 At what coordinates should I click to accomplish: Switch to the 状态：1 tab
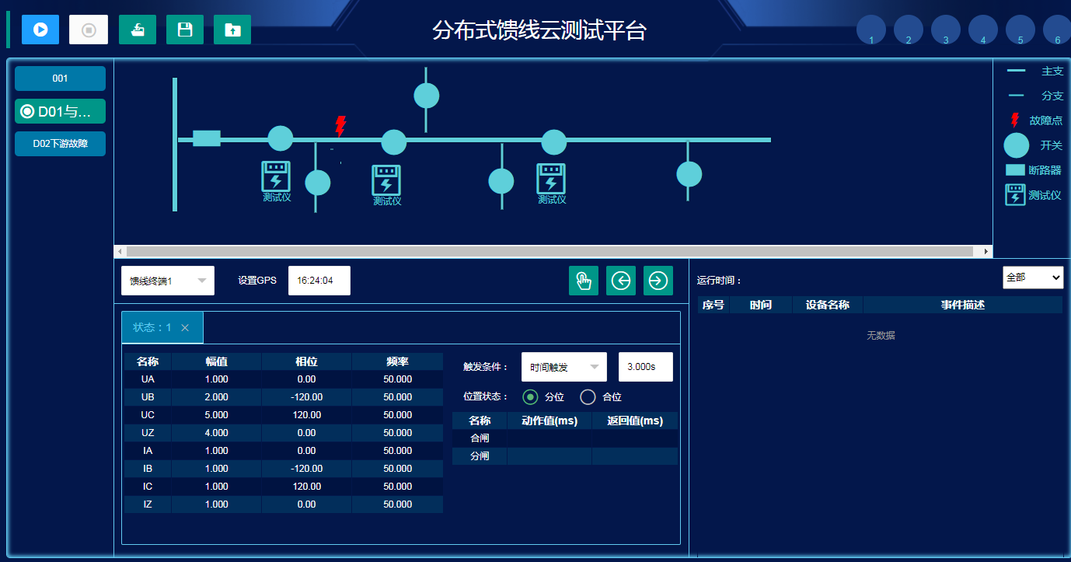pos(152,328)
